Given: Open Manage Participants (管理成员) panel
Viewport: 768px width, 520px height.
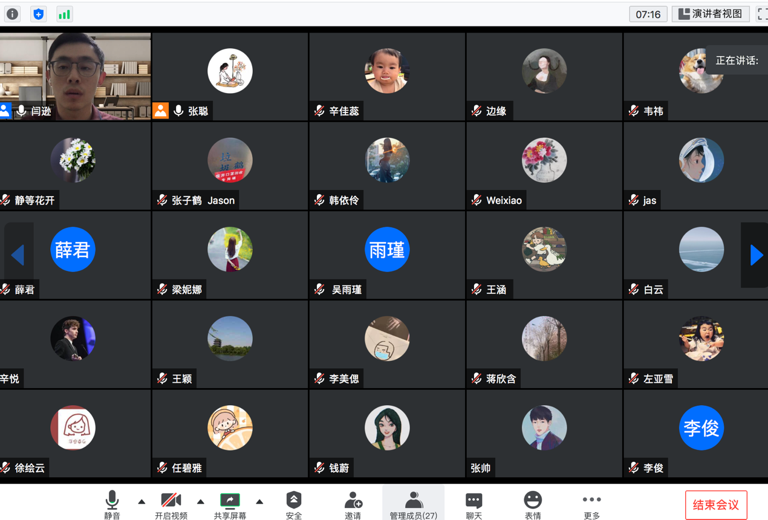Looking at the screenshot, I should tap(413, 504).
